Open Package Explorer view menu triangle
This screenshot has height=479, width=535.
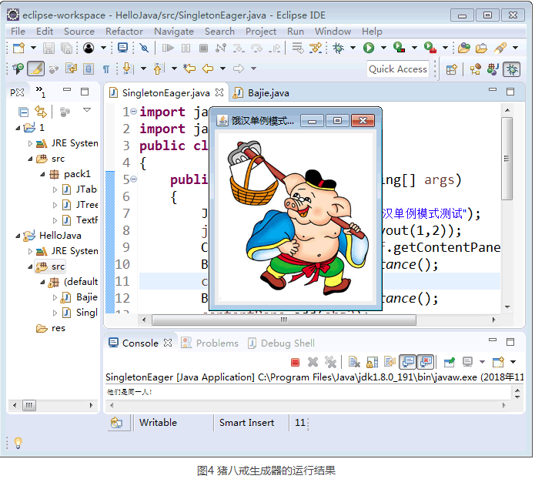coord(87,110)
